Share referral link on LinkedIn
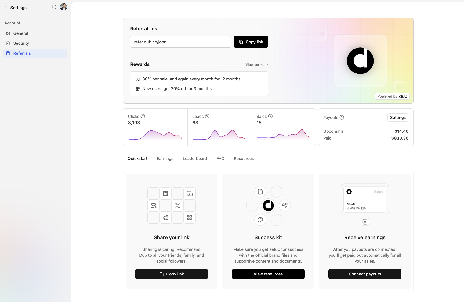Screen dimensions: 464x302 coord(165,193)
